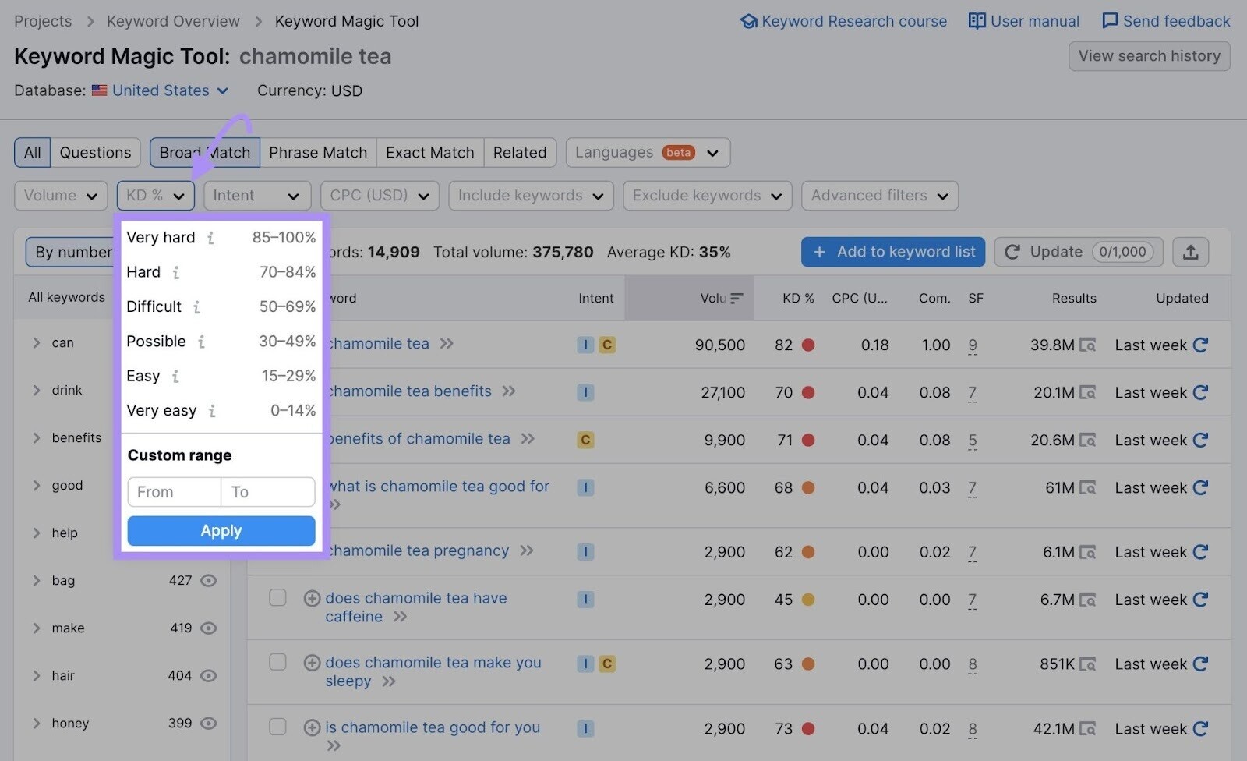
Task: Open the Volume filter dropdown
Action: point(61,196)
